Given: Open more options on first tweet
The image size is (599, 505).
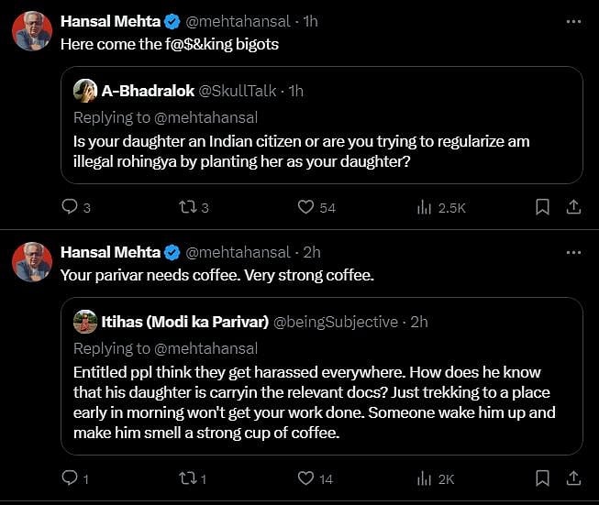Looking at the screenshot, I should pyautogui.click(x=573, y=21).
